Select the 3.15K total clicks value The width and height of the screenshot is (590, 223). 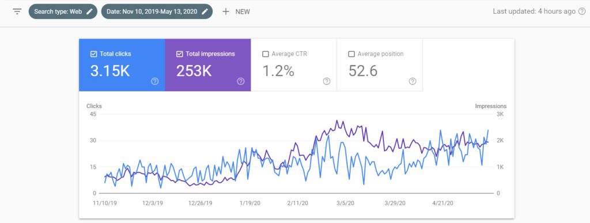coord(110,71)
